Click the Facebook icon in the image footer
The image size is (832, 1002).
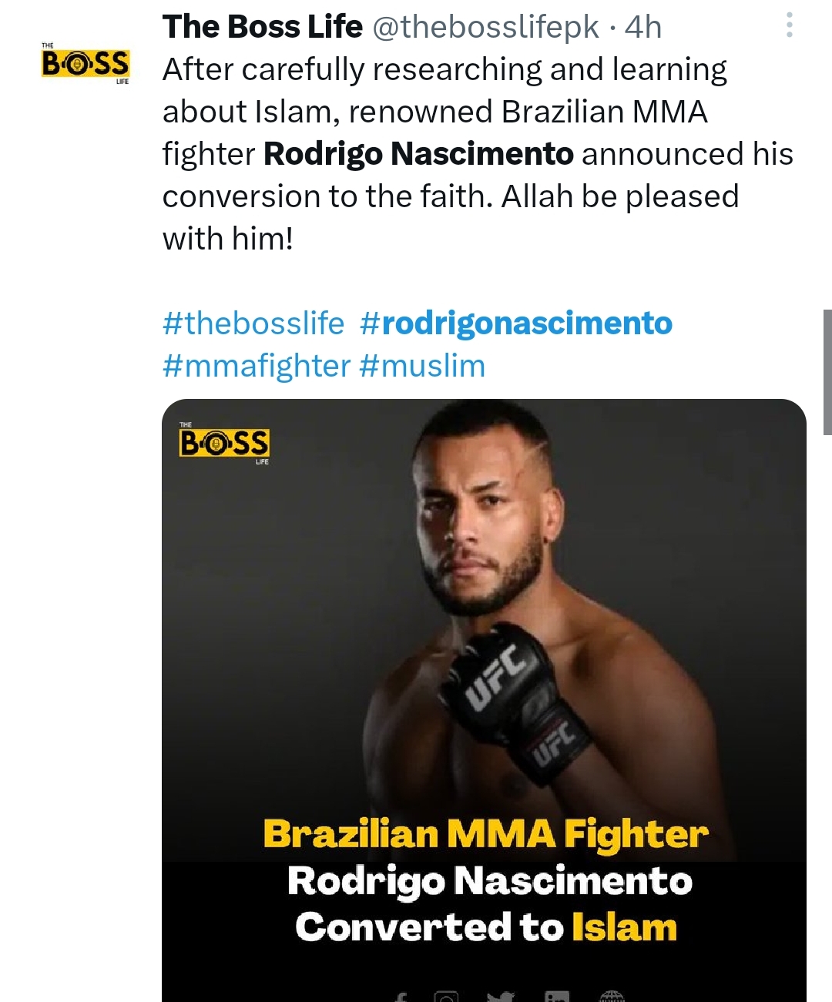pos(401,997)
